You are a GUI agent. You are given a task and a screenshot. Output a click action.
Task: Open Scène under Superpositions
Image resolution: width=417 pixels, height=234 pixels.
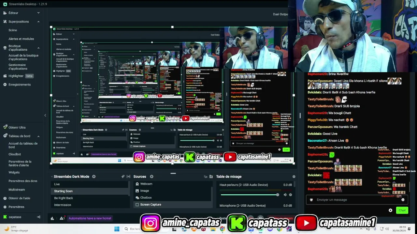point(13,30)
